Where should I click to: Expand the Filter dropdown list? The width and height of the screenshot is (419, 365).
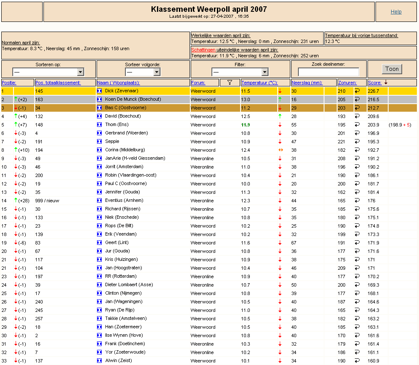[x=240, y=72]
